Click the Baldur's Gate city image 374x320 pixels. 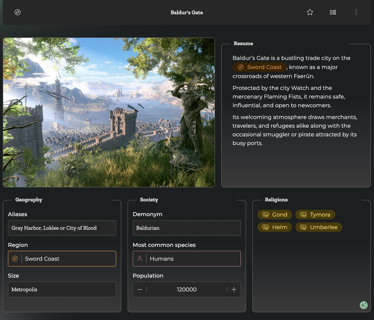click(x=109, y=112)
